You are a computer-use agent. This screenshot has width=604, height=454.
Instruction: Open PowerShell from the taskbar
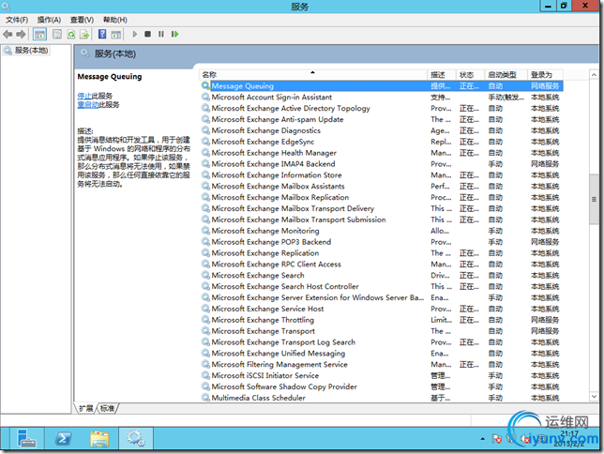[x=63, y=439]
